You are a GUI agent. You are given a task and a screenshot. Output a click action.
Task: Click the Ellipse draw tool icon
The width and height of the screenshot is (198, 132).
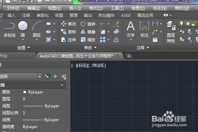pos(49,32)
